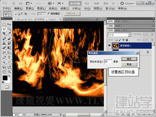Screen dimensions: 156x117
Task: Select the Path Selection tool
Action: point(4,62)
